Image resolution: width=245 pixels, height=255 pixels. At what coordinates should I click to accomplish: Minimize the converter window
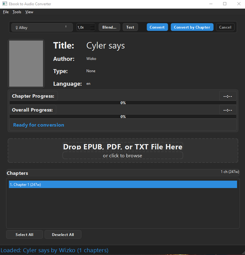click(211, 4)
